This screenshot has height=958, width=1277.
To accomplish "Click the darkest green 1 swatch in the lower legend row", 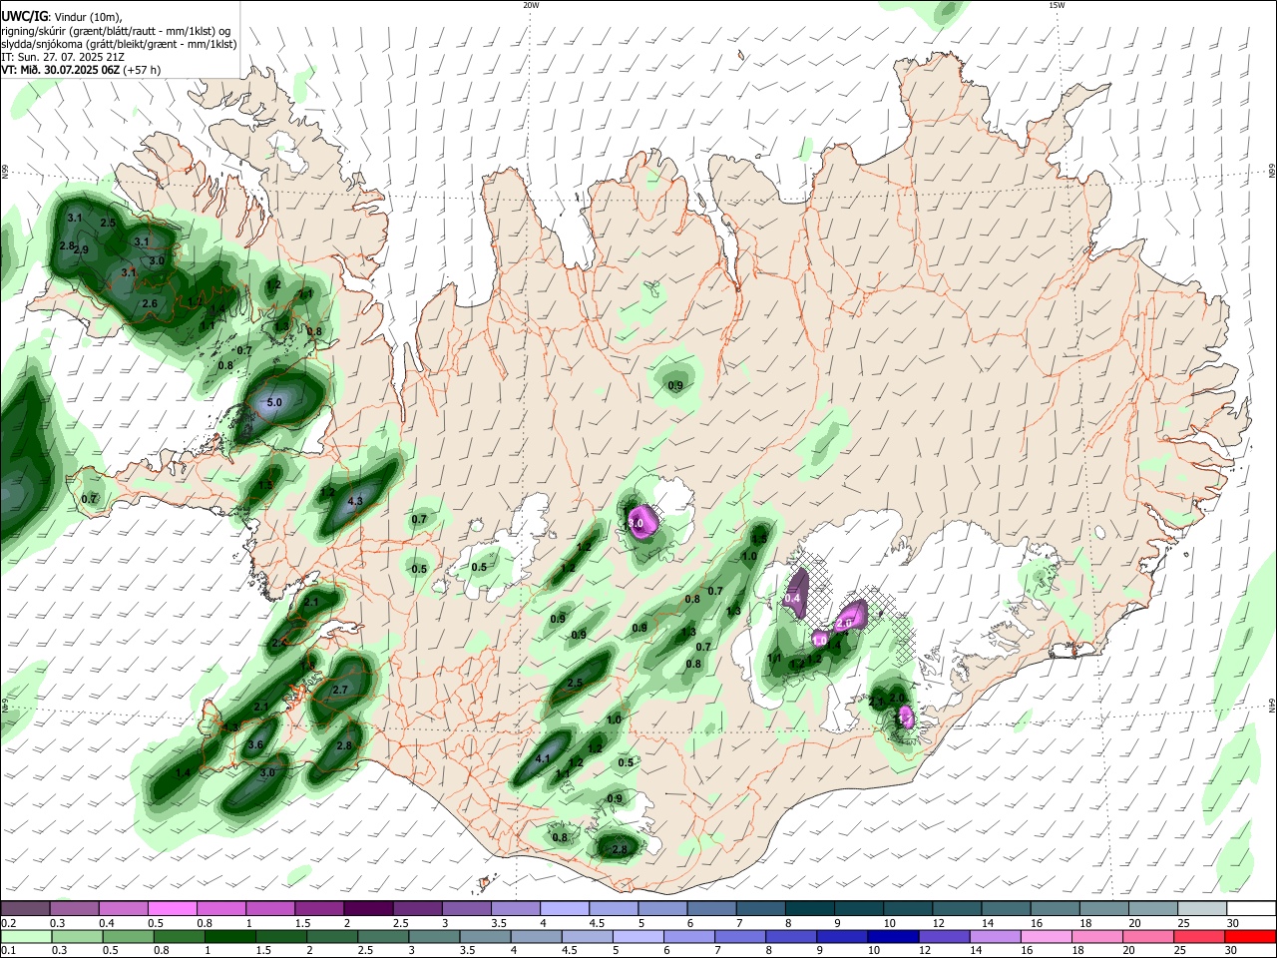I will tap(229, 936).
